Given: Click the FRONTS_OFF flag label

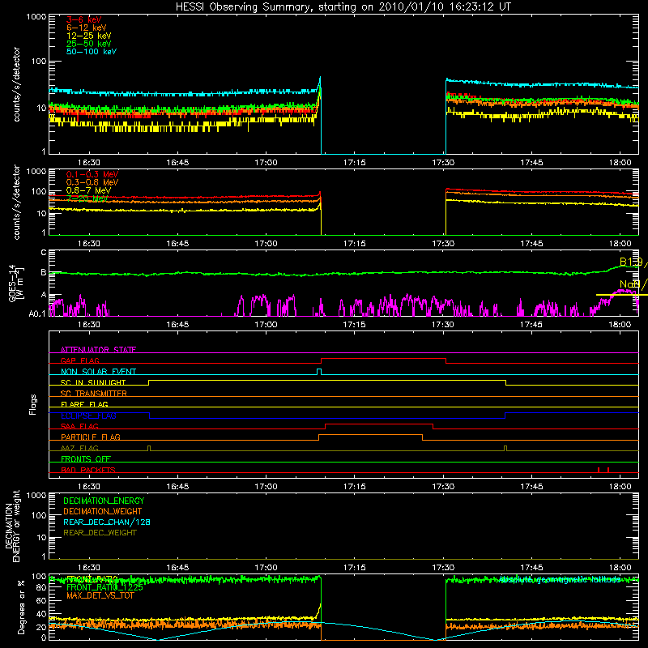Looking at the screenshot, I should point(86,459).
